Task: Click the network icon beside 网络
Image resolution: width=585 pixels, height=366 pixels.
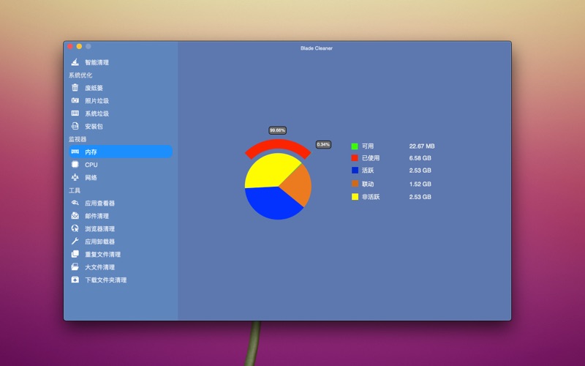Action: (75, 177)
